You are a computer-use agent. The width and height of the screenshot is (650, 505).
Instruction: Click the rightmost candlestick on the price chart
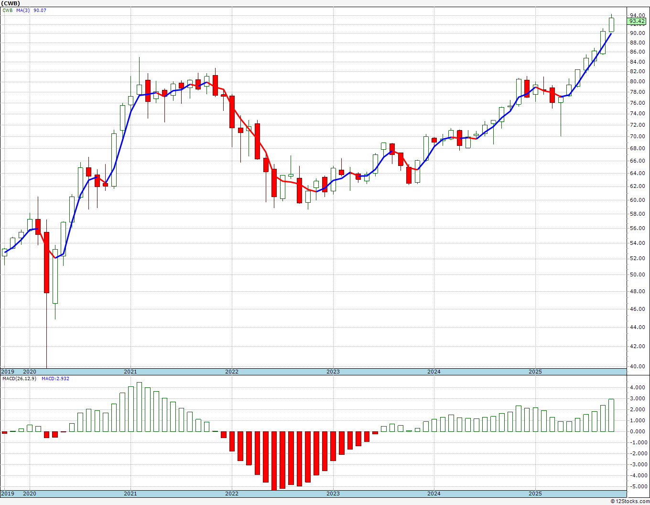tap(611, 24)
